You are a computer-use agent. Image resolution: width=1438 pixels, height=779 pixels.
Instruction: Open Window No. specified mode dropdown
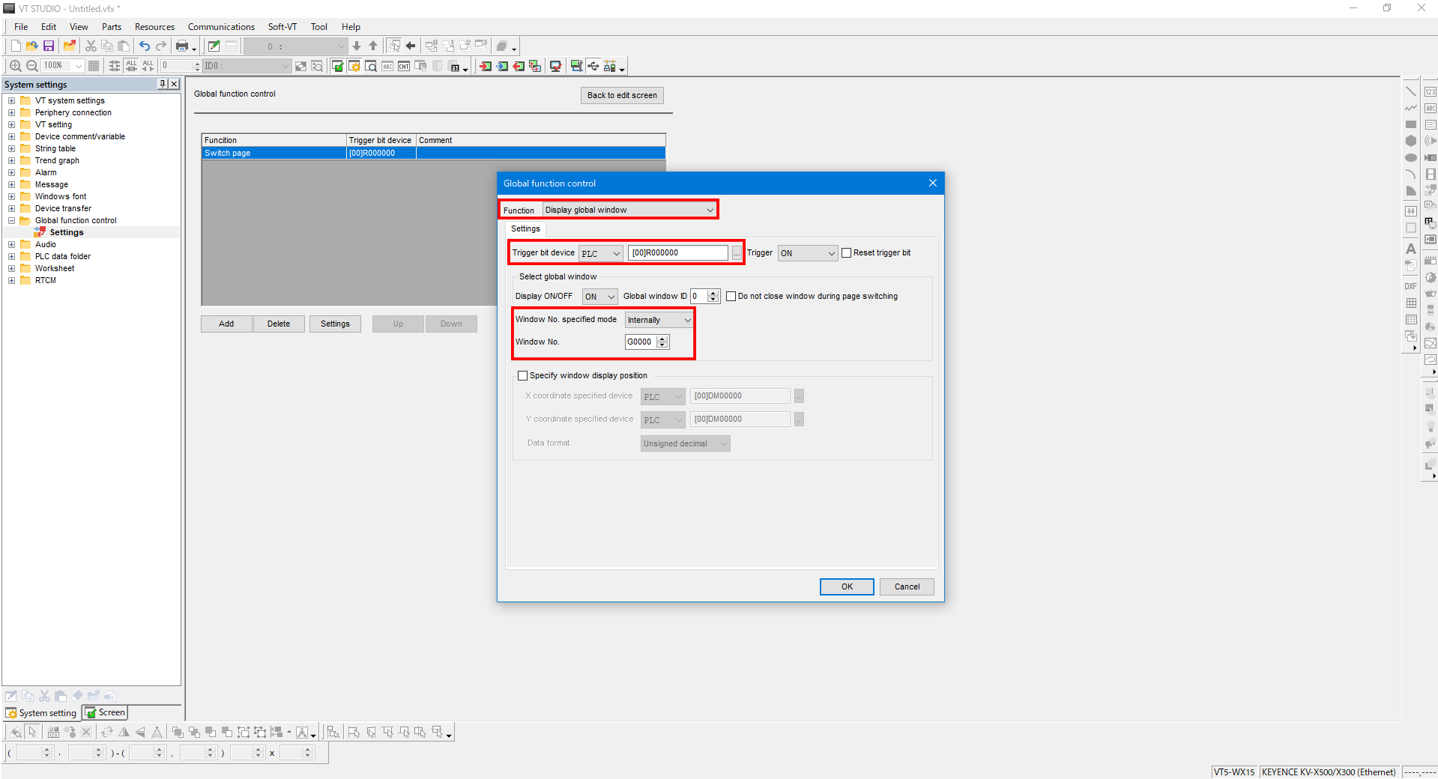(659, 321)
